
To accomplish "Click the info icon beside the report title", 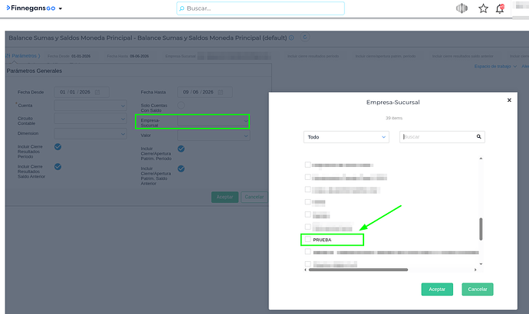I will pos(291,38).
